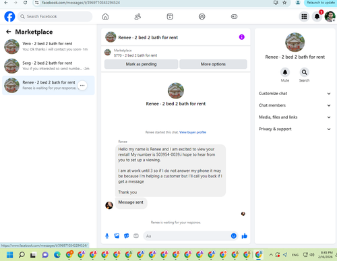The width and height of the screenshot is (337, 261).
Task: Expand Chat members section
Action: coord(295,105)
